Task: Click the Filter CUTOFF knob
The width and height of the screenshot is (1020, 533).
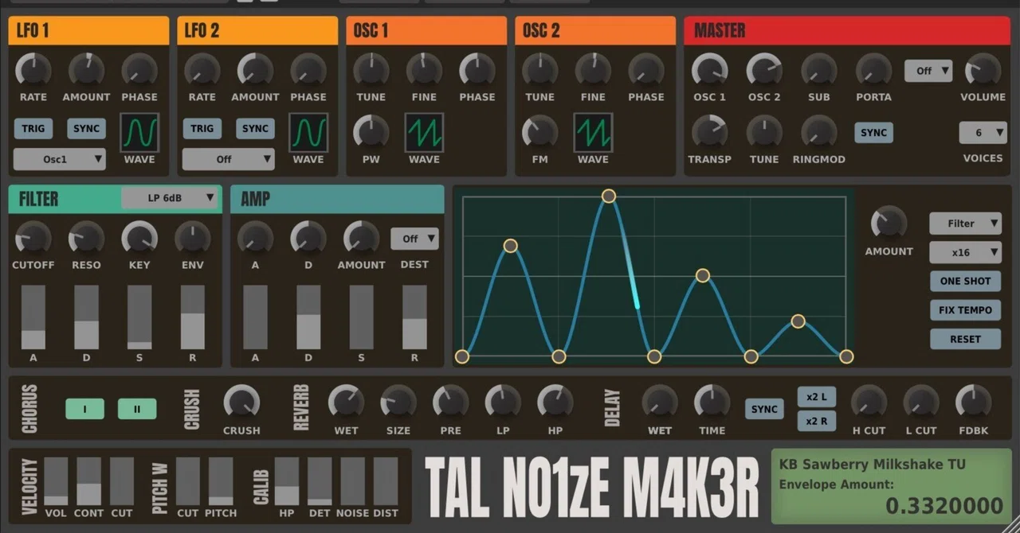Action: [x=33, y=238]
